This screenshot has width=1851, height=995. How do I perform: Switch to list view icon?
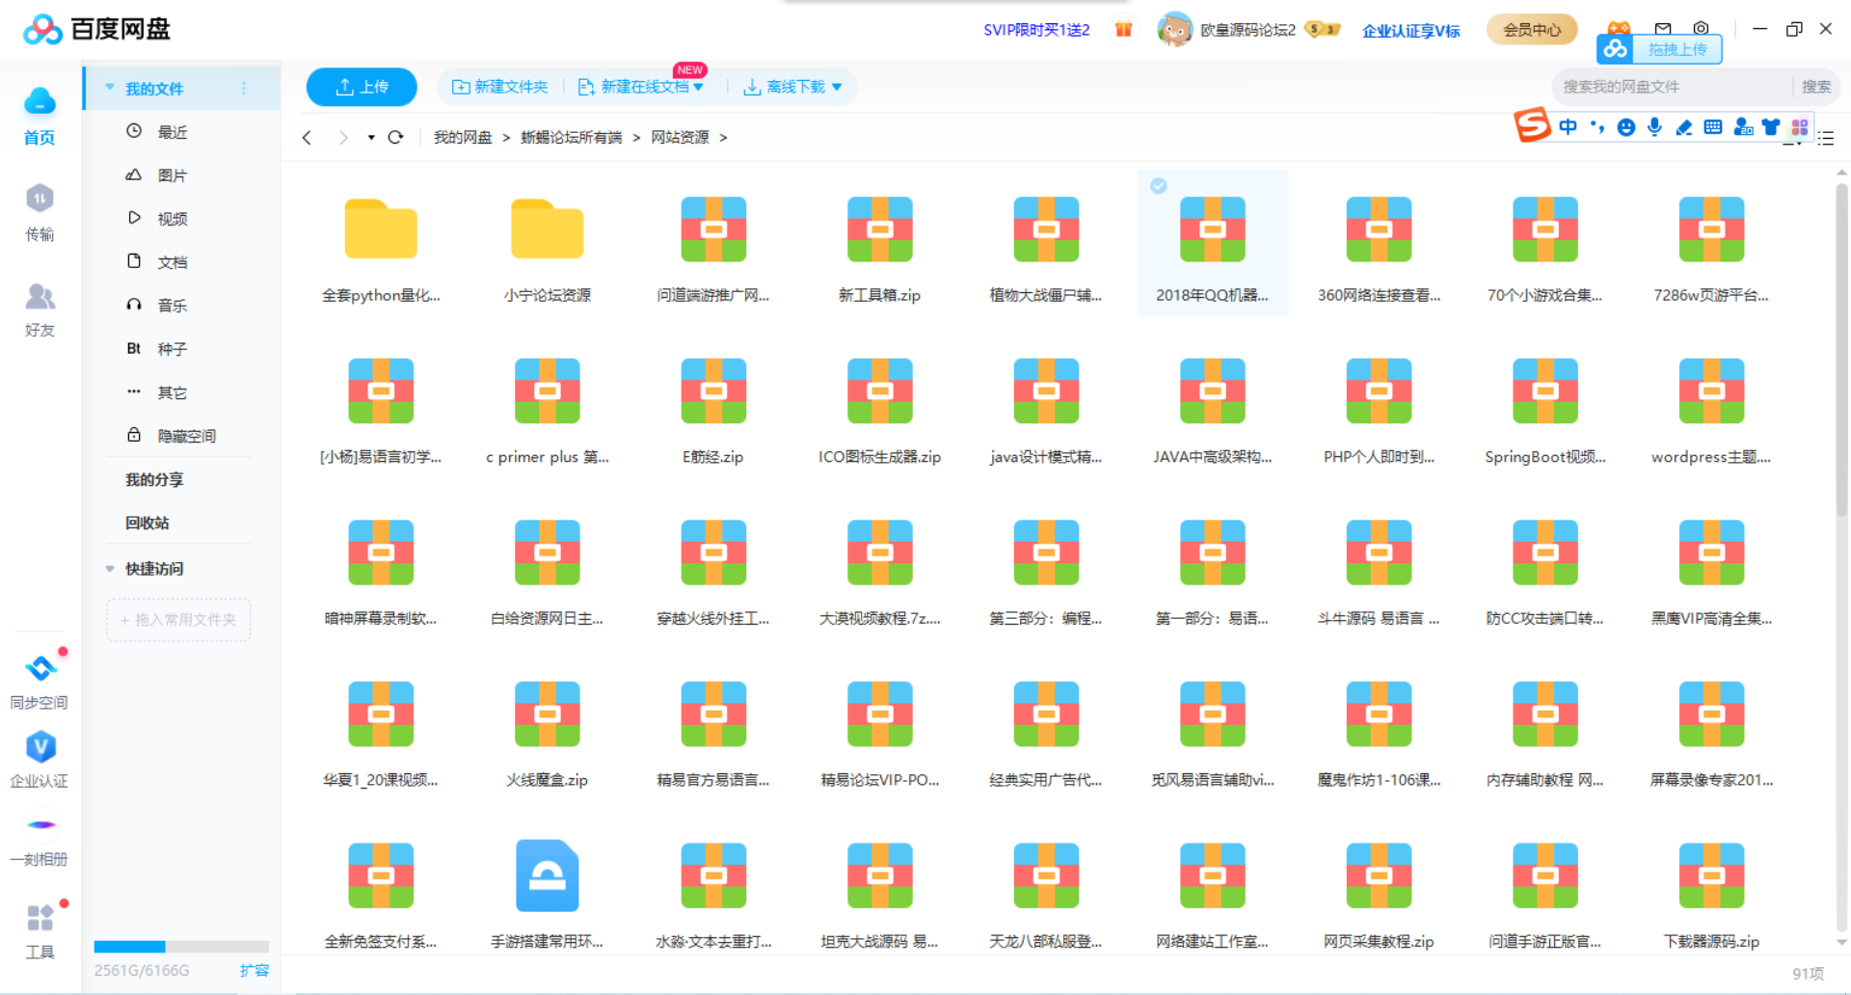pyautogui.click(x=1826, y=139)
